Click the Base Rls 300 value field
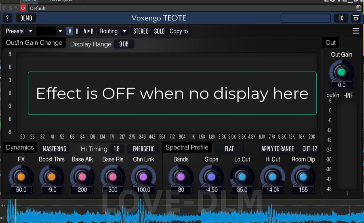Screen dimensions: 364x223 113,190
